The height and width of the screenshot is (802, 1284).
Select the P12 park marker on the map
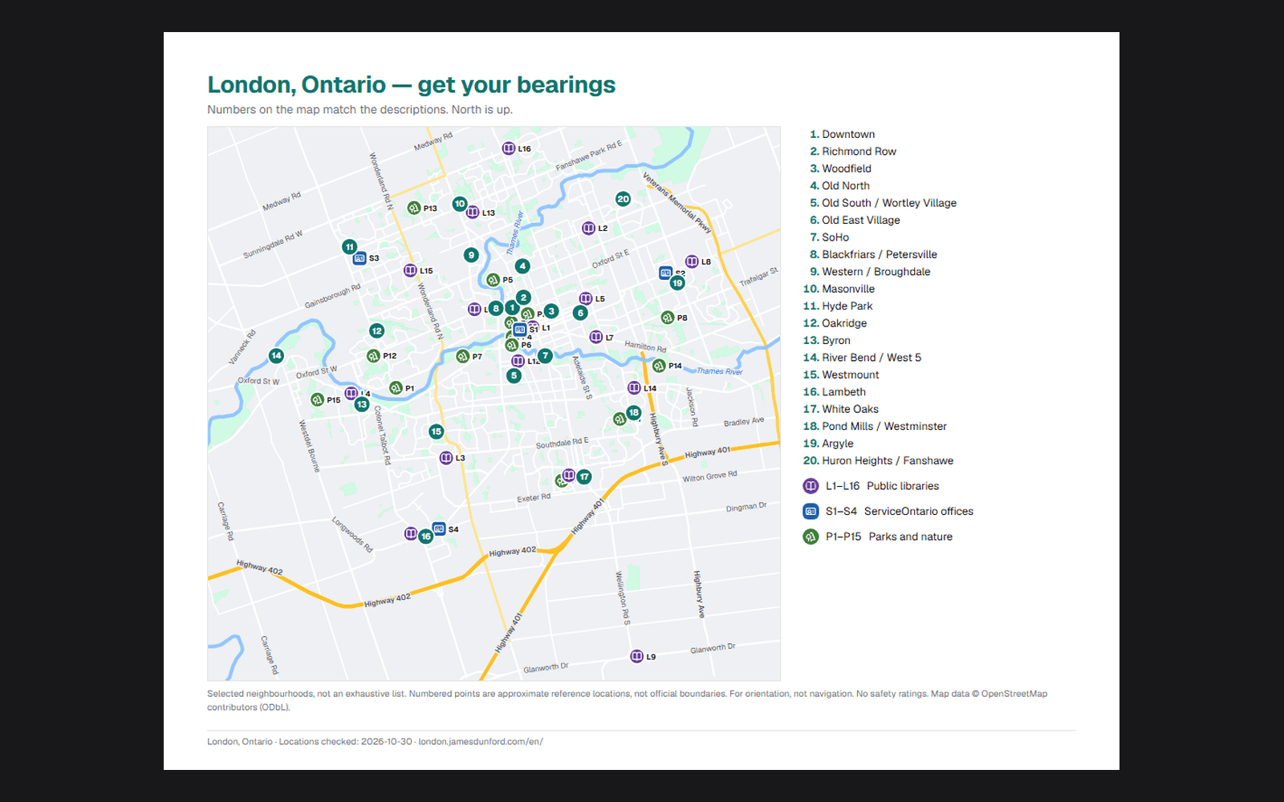[x=373, y=356]
